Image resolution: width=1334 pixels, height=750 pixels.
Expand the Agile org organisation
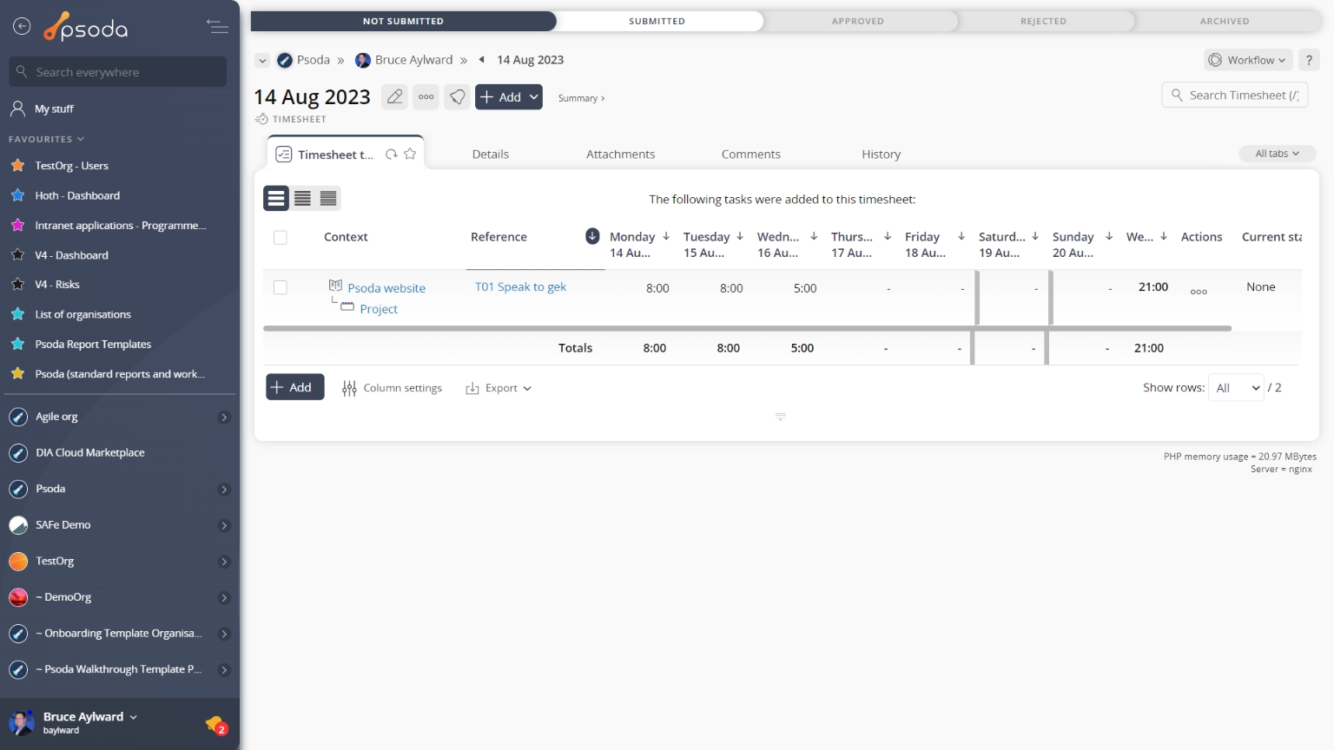[224, 418]
